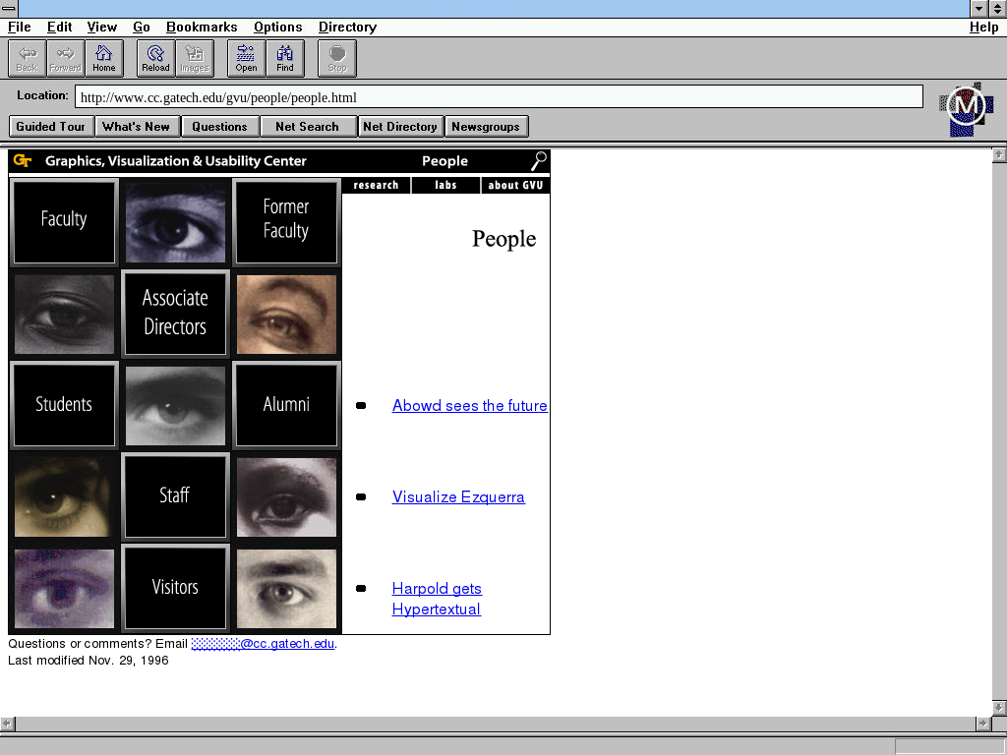Reload the current page
This screenshot has height=755, width=1007.
pos(155,58)
